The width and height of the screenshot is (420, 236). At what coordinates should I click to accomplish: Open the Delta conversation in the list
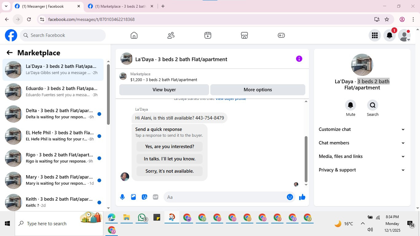point(53,114)
